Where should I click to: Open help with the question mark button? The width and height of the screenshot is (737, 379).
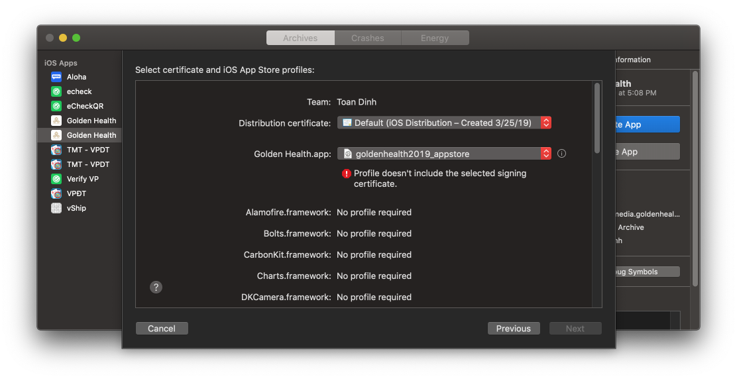(x=156, y=287)
